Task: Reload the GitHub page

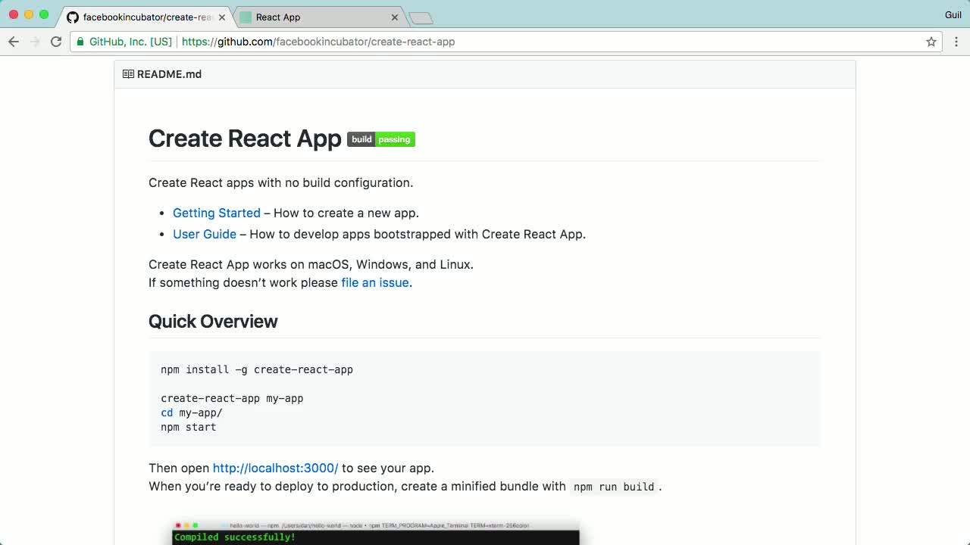Action: [56, 42]
